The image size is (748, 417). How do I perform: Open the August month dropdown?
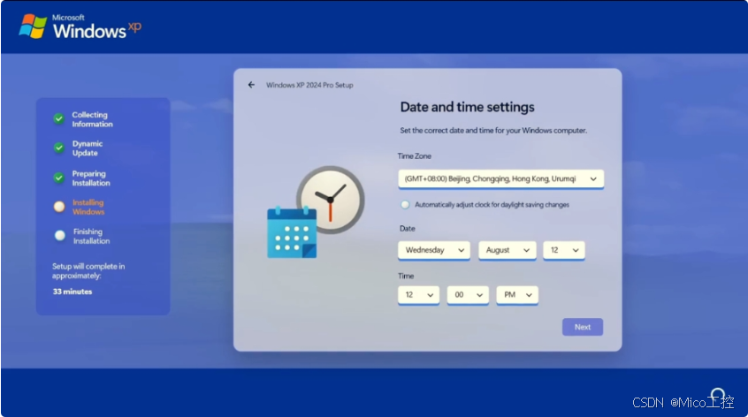tap(508, 250)
